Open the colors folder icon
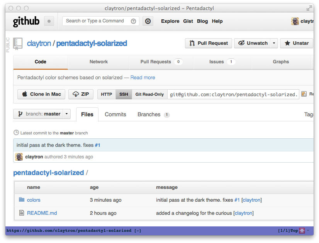Viewport: 319px width, 243px height. (x=22, y=200)
